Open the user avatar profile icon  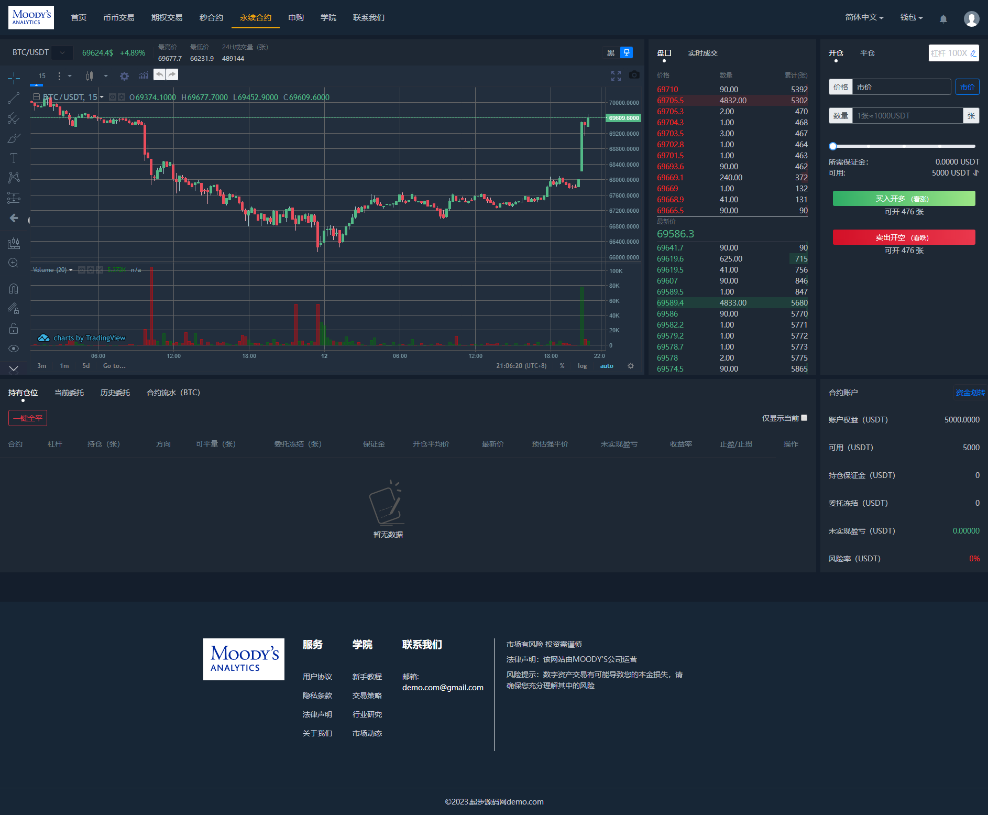click(x=971, y=19)
